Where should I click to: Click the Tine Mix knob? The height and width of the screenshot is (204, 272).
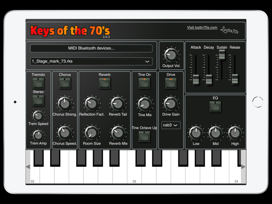pos(145,104)
